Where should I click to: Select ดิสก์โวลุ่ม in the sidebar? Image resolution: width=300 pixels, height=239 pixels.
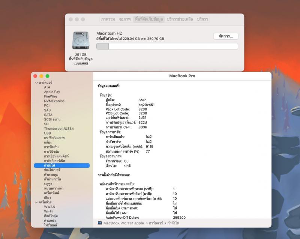click(51, 216)
